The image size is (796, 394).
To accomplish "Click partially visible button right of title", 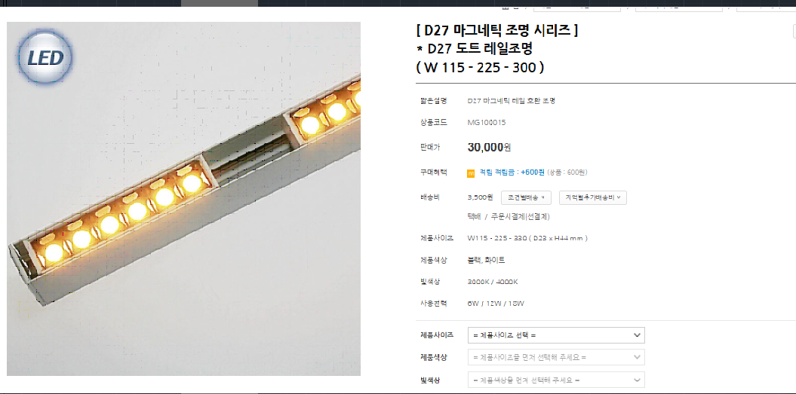I will (x=794, y=32).
